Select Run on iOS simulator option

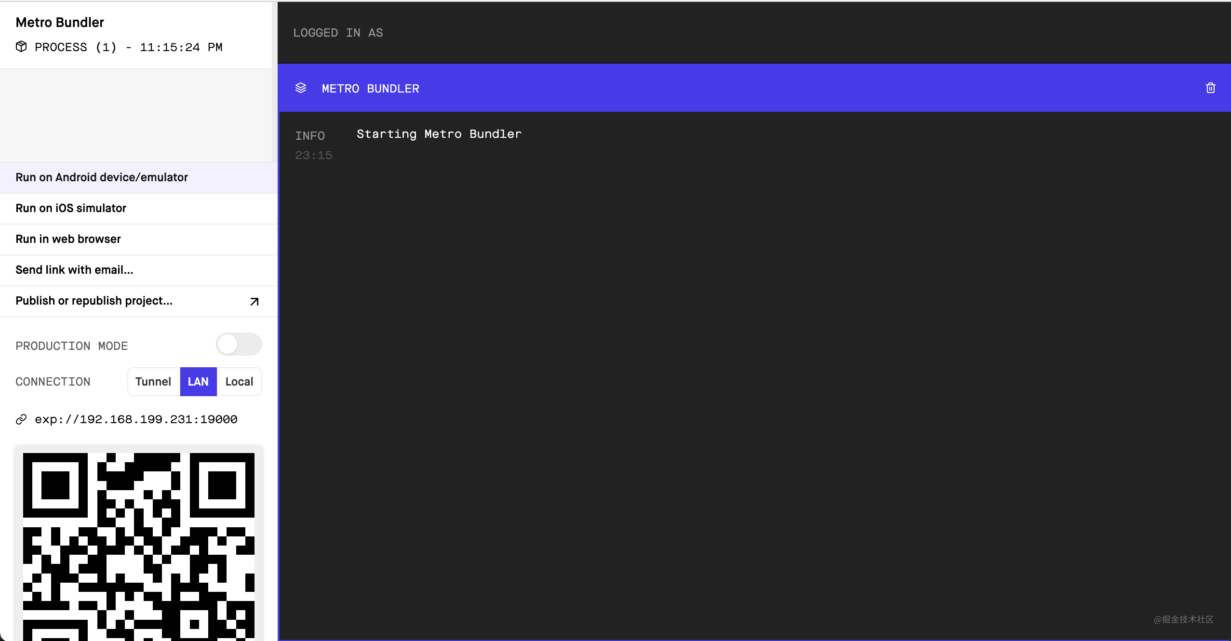(x=71, y=209)
